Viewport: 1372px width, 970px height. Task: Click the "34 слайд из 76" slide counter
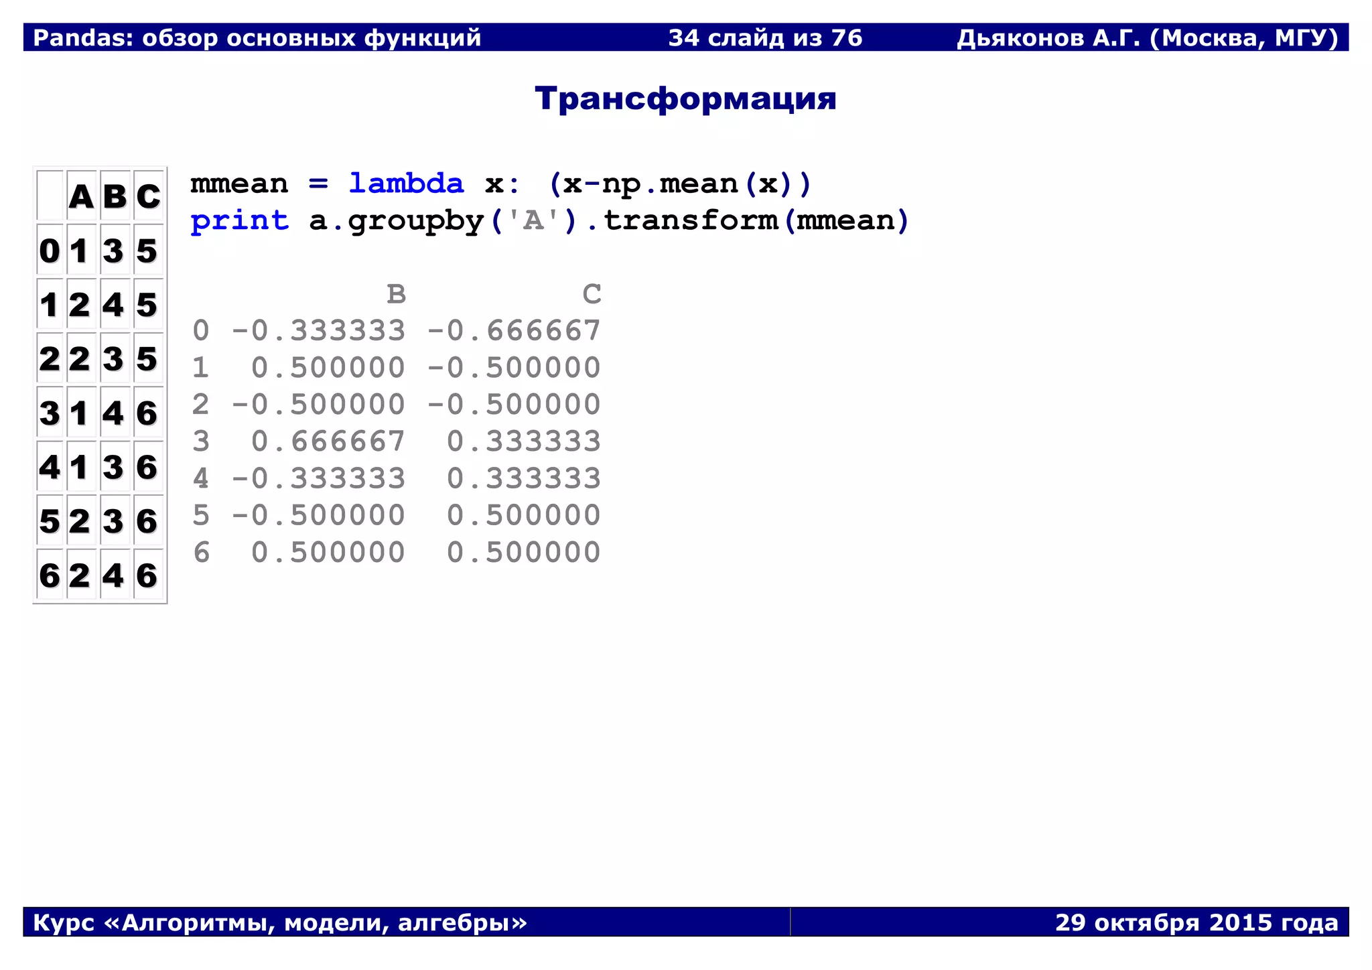(765, 38)
